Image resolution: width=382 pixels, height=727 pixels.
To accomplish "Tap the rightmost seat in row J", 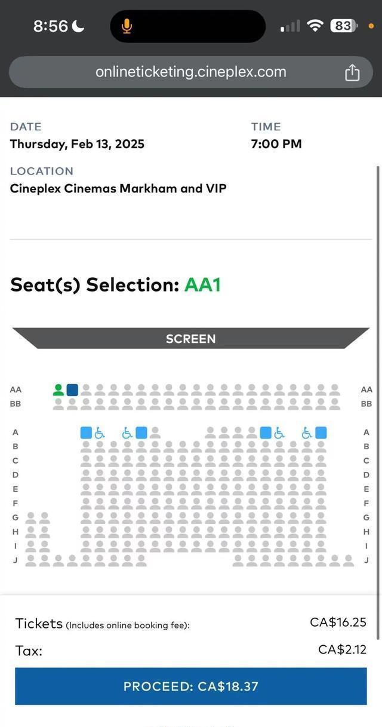I will [349, 560].
